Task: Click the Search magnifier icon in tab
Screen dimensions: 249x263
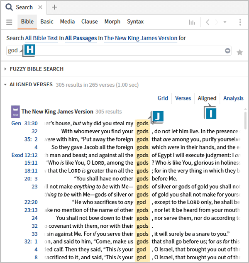Action: (9, 7)
